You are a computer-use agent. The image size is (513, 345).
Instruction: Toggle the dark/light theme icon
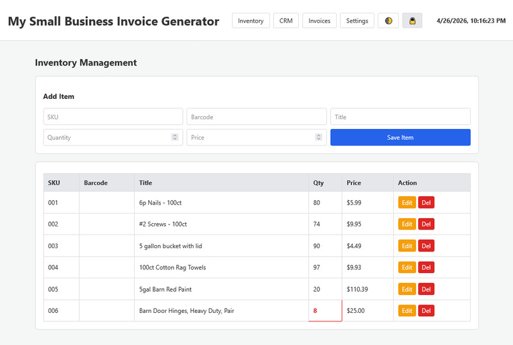(x=388, y=21)
